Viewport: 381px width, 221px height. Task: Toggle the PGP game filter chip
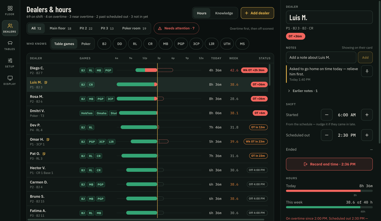tap(181, 44)
